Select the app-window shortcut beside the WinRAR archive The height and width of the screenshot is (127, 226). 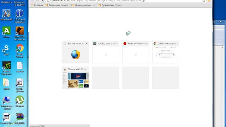6,119
